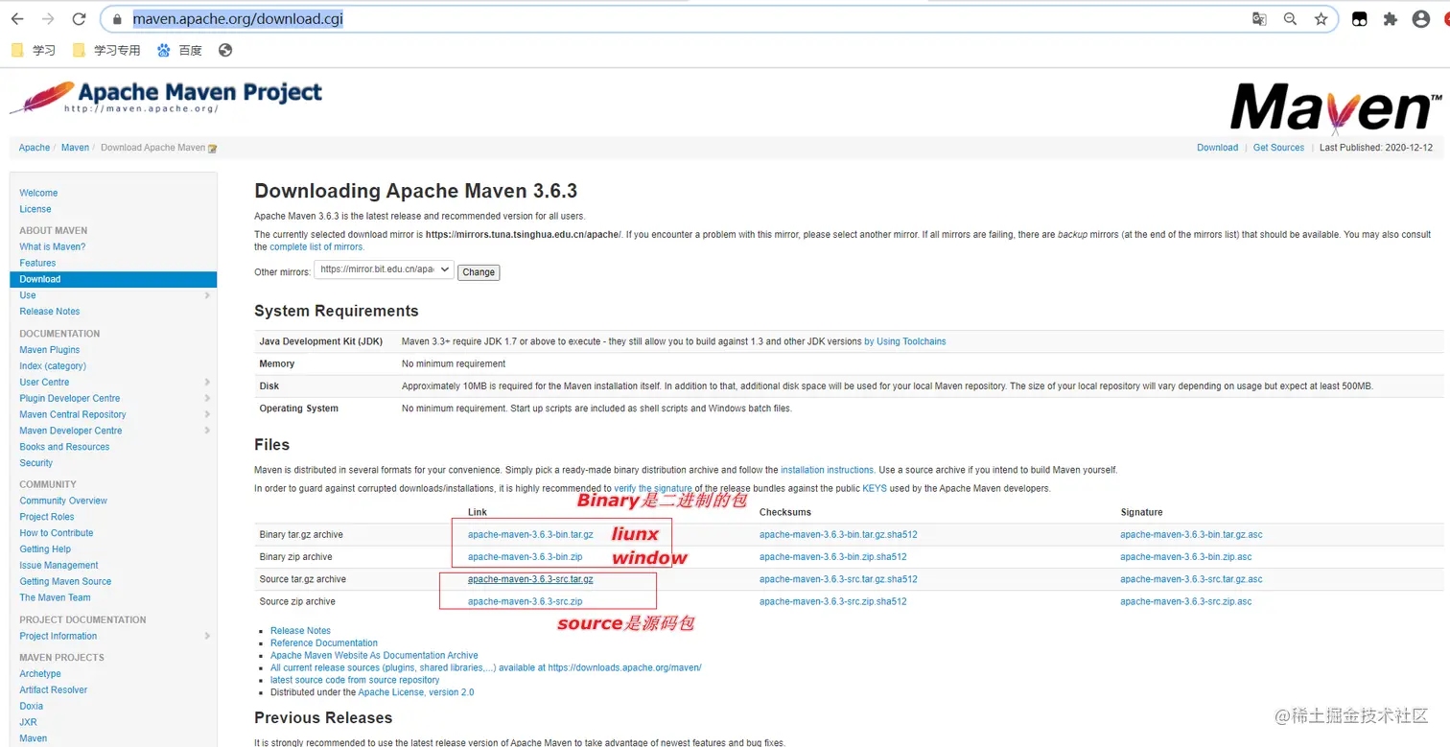Go back with the browser back arrow

pos(17,19)
